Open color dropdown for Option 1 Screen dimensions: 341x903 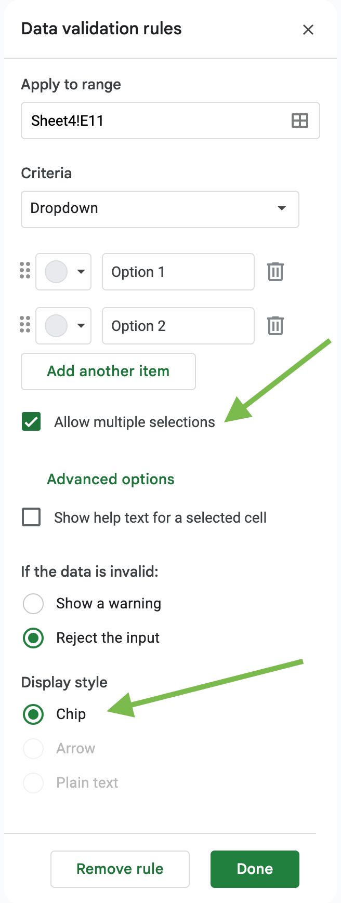63,271
